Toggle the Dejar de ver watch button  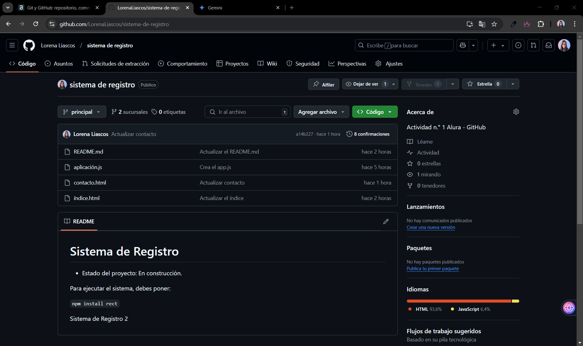(x=366, y=84)
